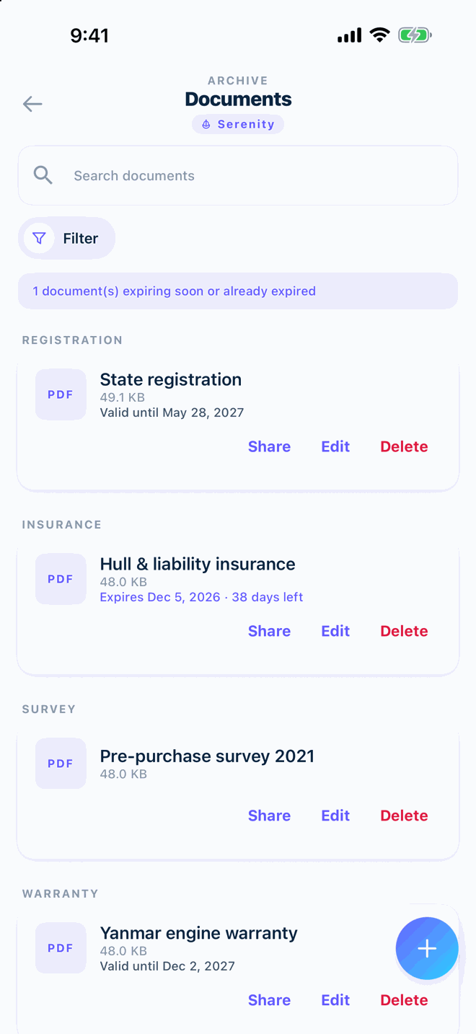Focus the Search documents field
Image resolution: width=476 pixels, height=1034 pixels.
(238, 175)
